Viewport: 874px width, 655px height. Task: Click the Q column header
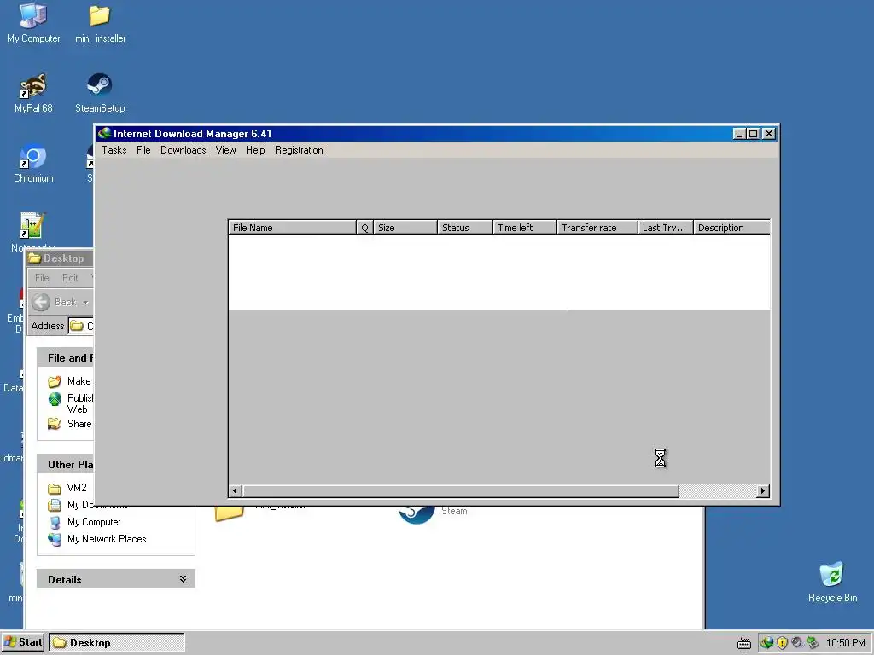point(364,227)
